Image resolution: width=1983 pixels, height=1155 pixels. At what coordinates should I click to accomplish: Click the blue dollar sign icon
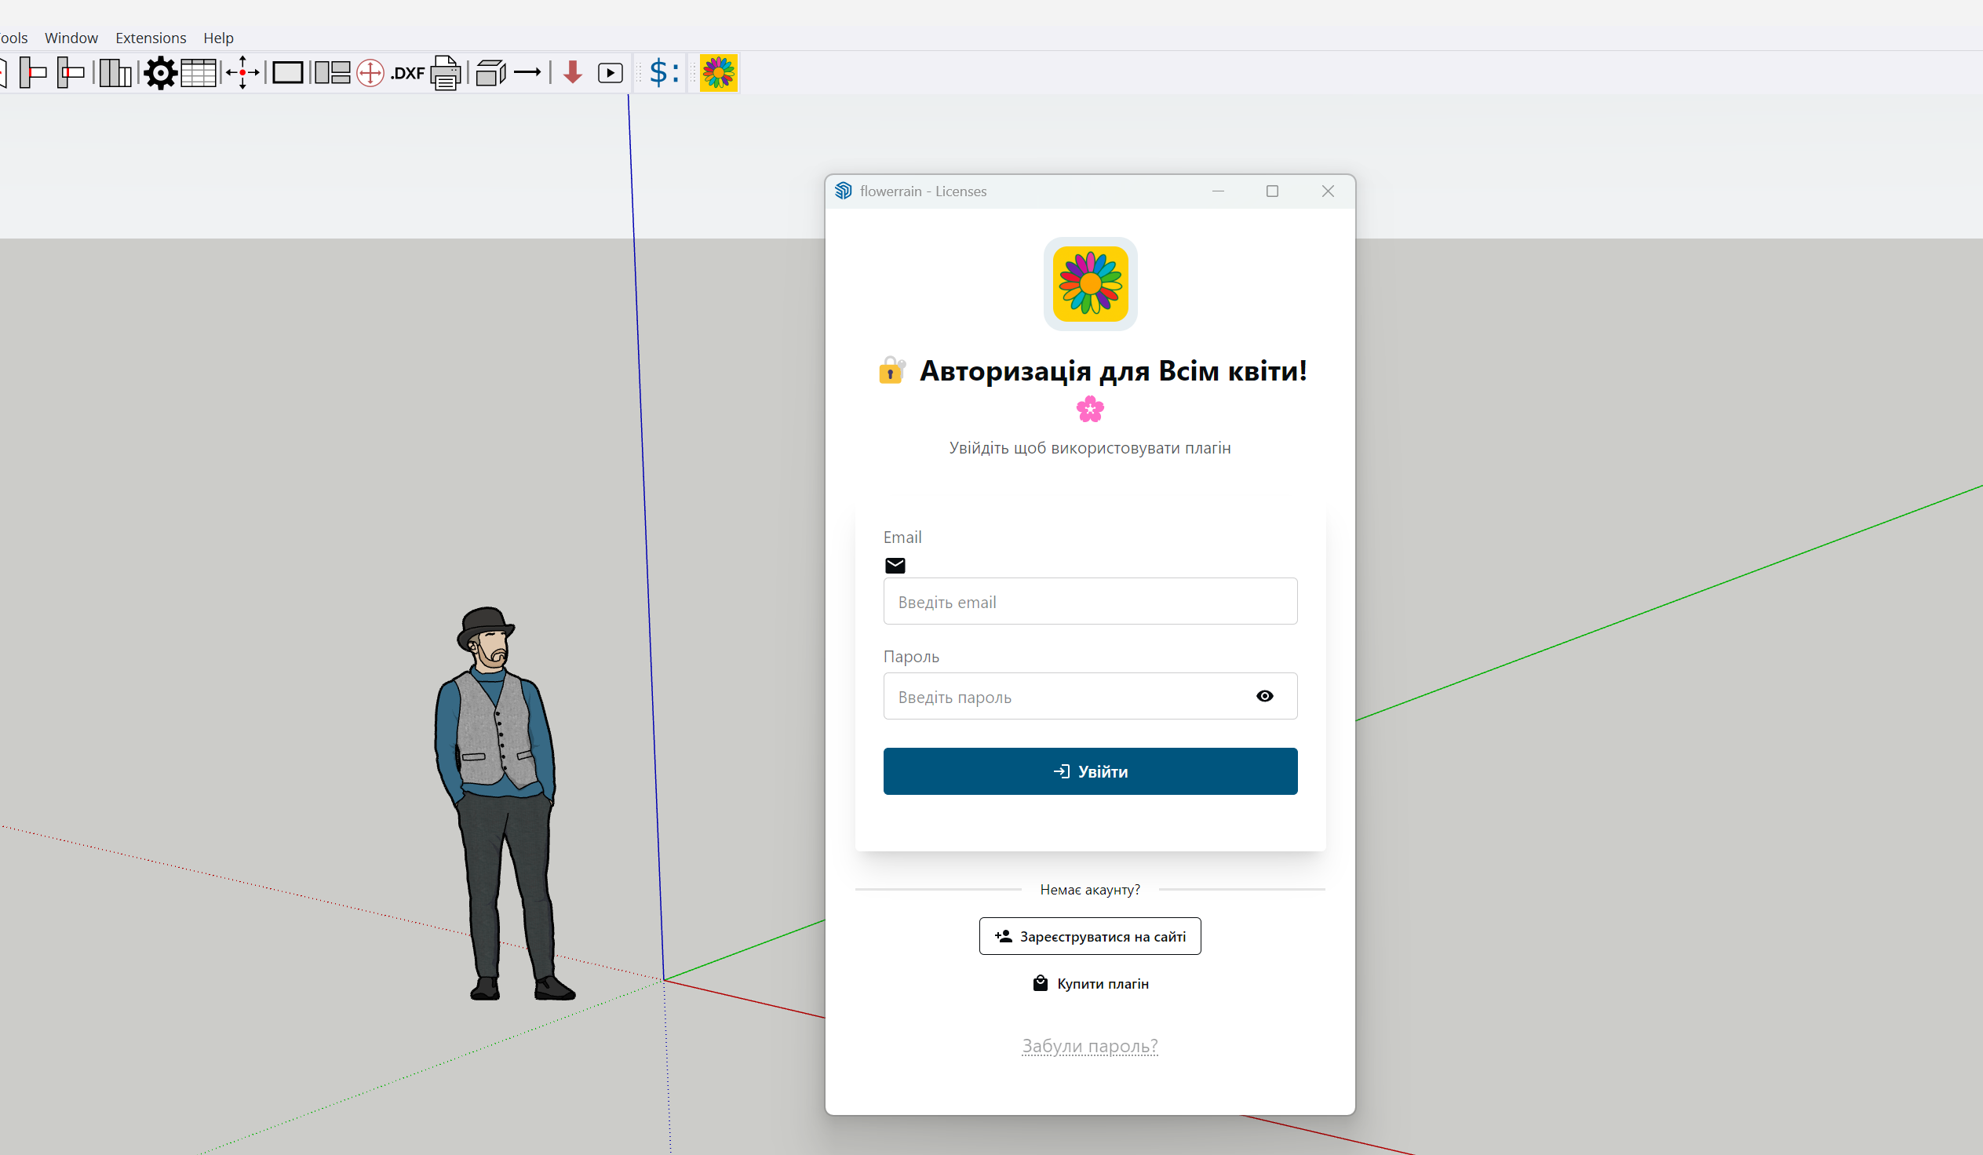tap(659, 73)
